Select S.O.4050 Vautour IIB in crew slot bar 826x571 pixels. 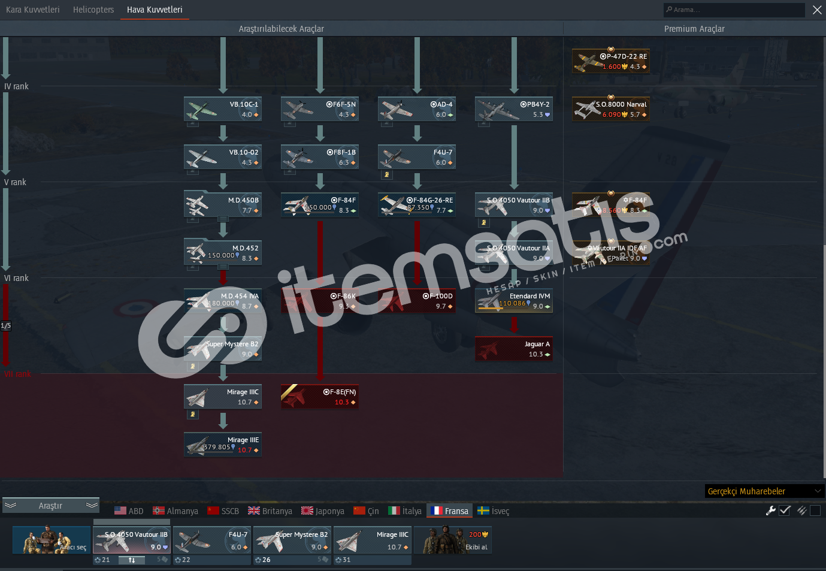[x=132, y=540]
